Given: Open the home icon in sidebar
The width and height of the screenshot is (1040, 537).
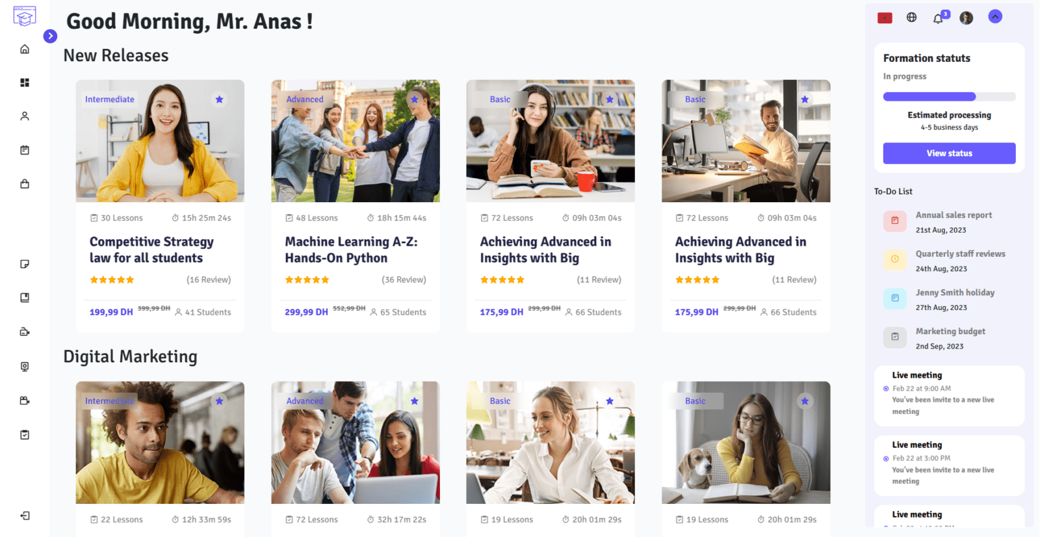Looking at the screenshot, I should tap(25, 49).
